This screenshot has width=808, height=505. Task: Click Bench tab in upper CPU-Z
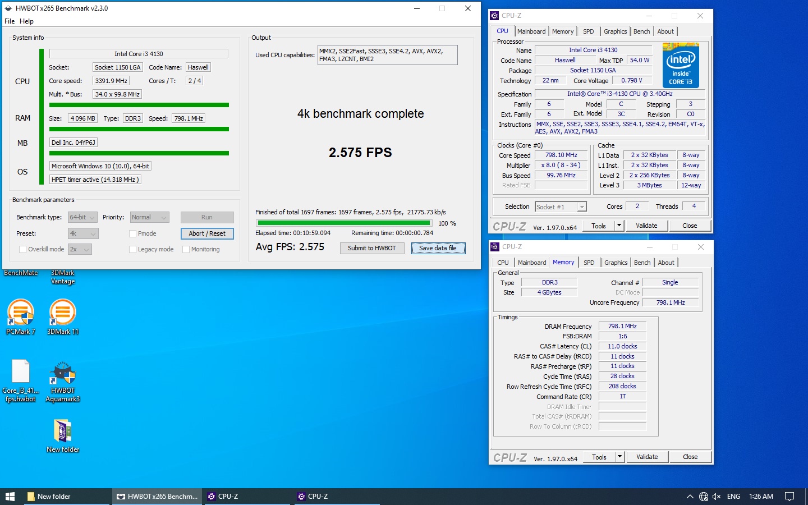point(641,31)
